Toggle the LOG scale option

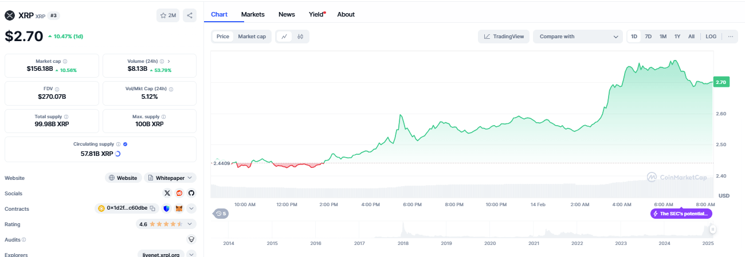click(x=711, y=37)
